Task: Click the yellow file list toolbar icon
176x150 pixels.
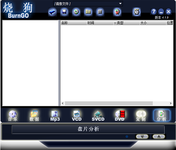Action: click(x=88, y=12)
